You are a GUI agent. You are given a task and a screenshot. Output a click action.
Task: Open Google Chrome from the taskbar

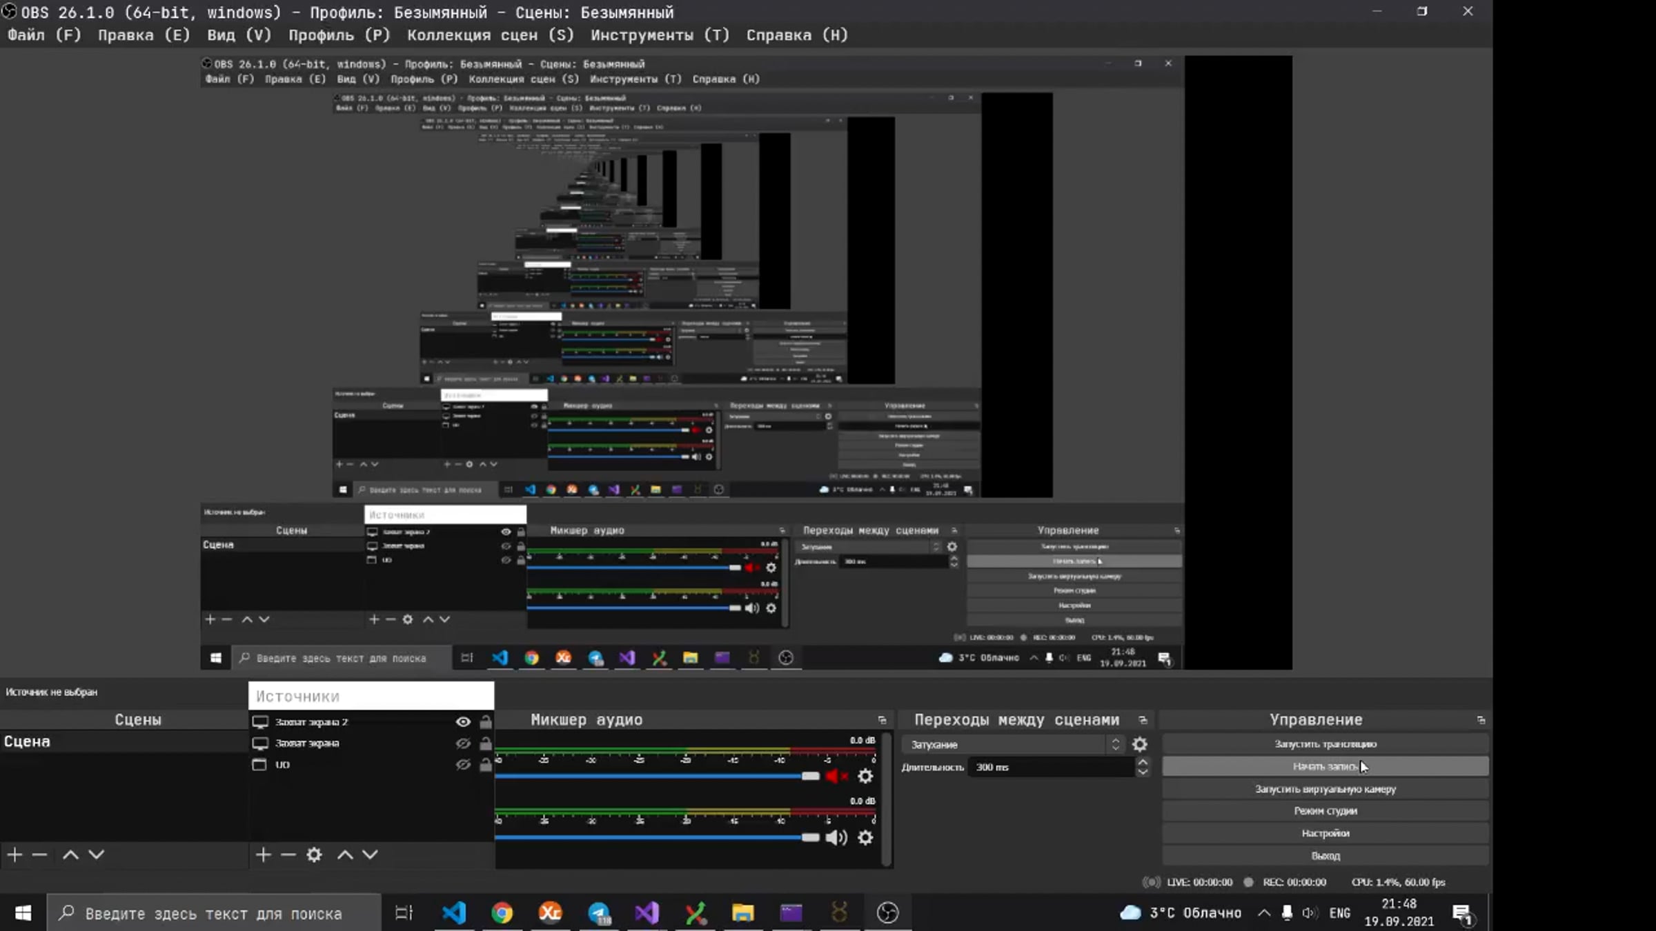[x=502, y=913]
